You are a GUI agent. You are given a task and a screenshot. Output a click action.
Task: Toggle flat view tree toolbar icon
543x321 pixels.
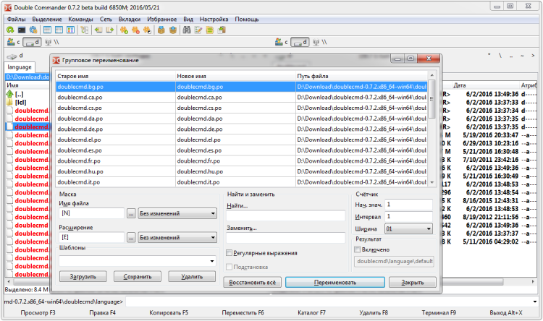[84, 30]
